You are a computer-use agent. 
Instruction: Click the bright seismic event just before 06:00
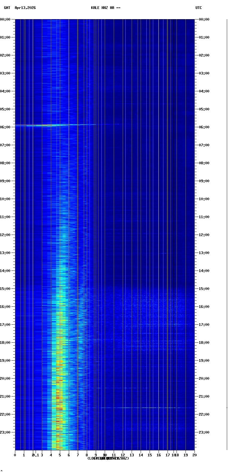pos(45,125)
